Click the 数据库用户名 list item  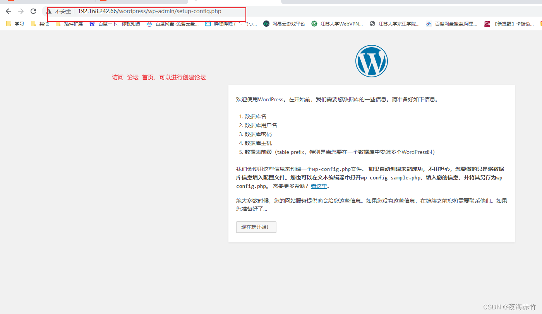tap(261, 125)
